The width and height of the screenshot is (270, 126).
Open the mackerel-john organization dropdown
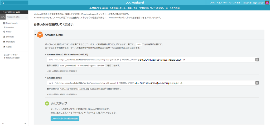(17, 17)
